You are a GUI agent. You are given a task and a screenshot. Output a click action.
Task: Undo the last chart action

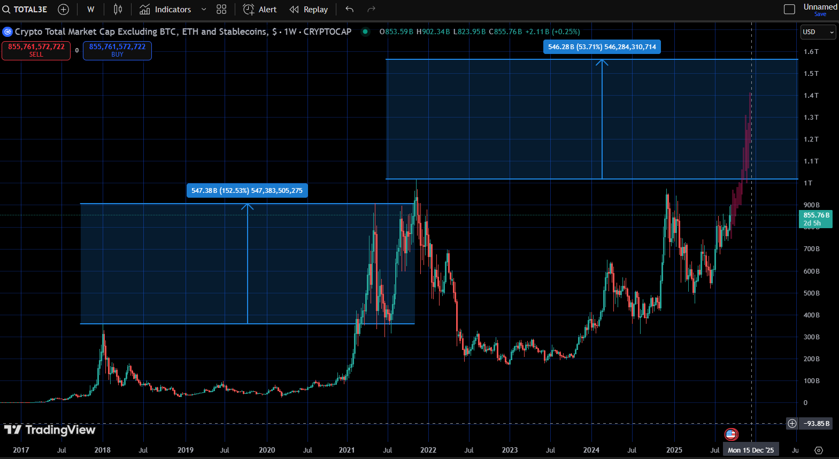(x=350, y=10)
